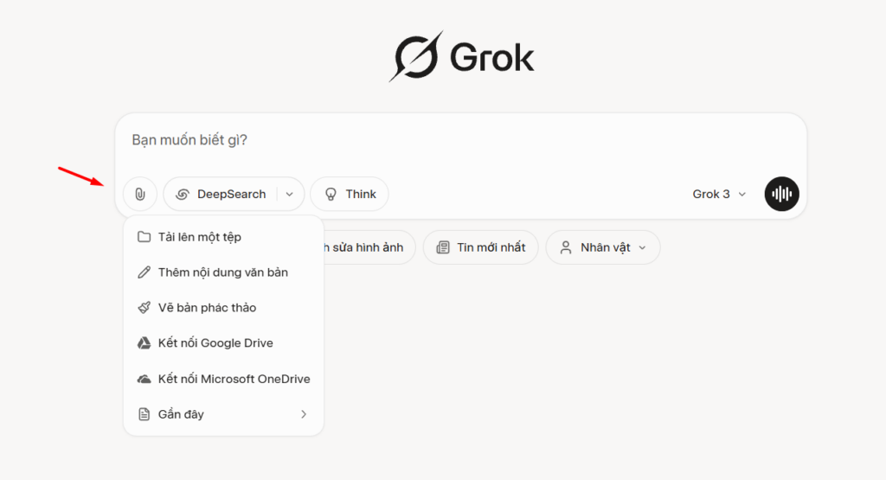Toggle the Think mode button

[x=350, y=195]
